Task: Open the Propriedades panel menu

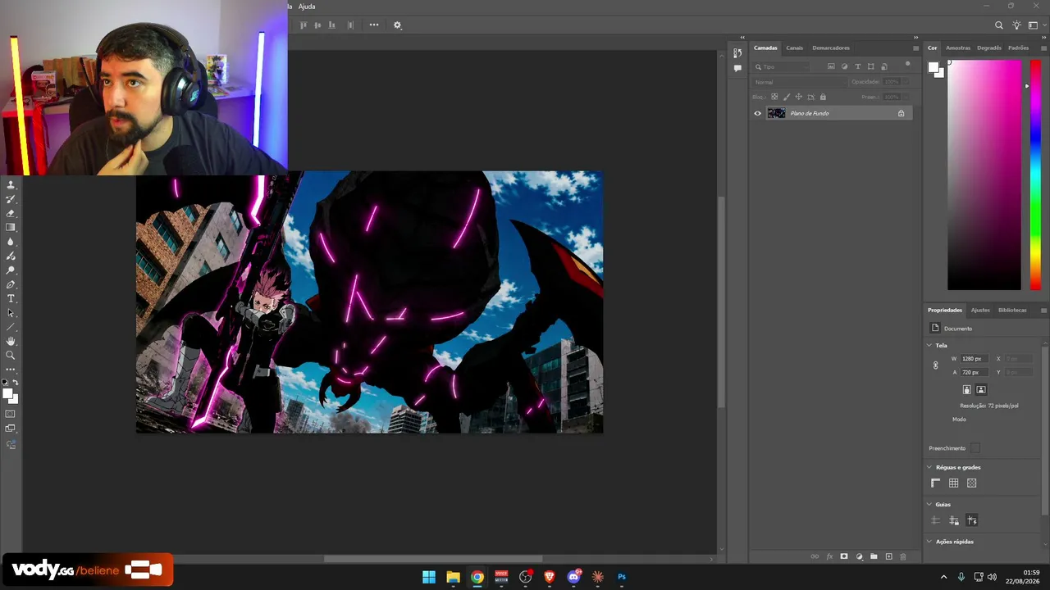Action: point(1043,311)
